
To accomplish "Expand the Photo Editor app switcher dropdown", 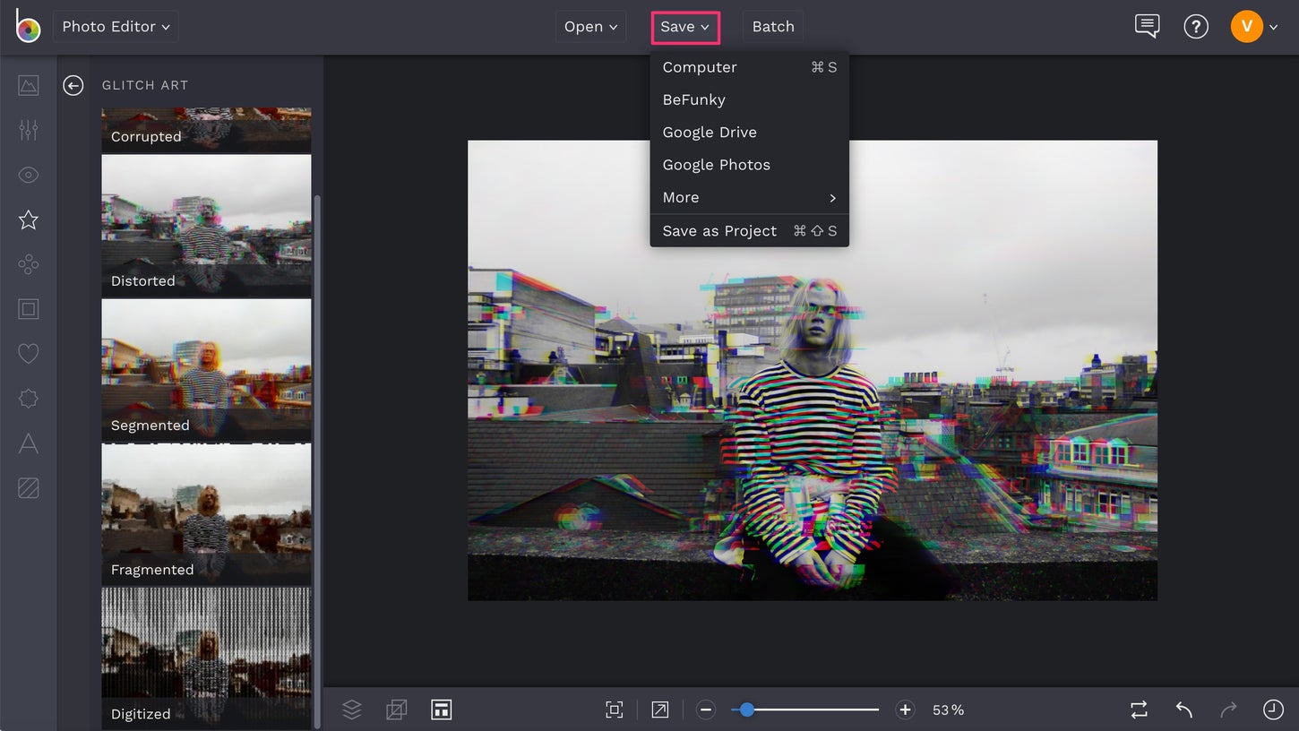I will pyautogui.click(x=116, y=26).
